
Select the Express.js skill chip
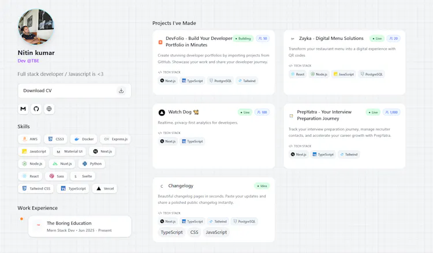(115, 139)
